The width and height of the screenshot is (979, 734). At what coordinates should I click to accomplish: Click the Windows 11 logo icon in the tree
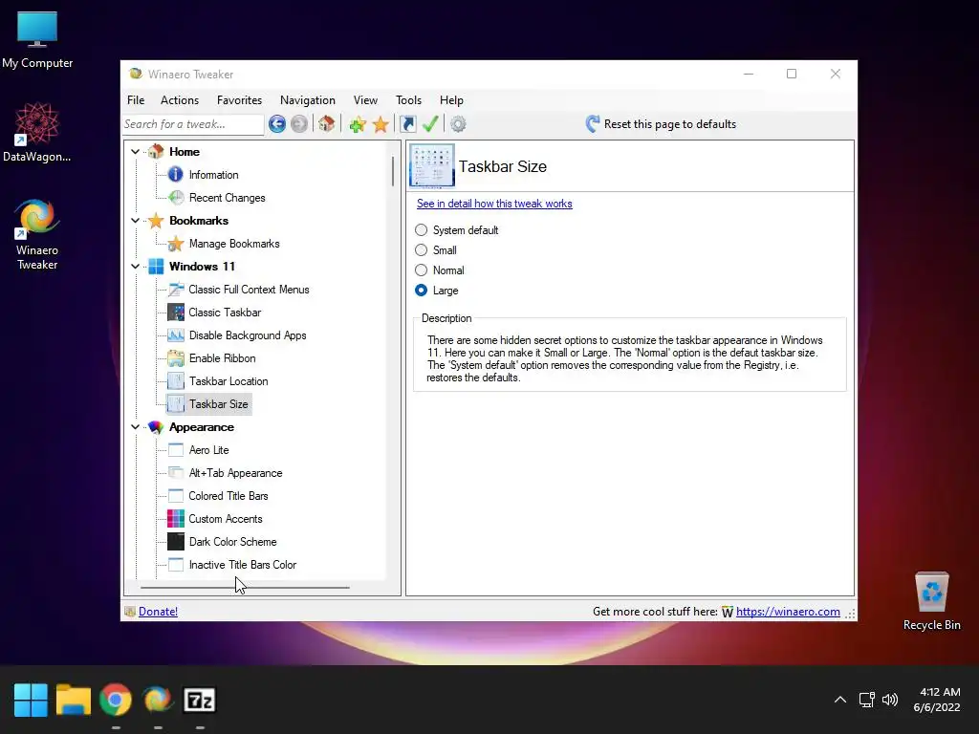click(156, 267)
